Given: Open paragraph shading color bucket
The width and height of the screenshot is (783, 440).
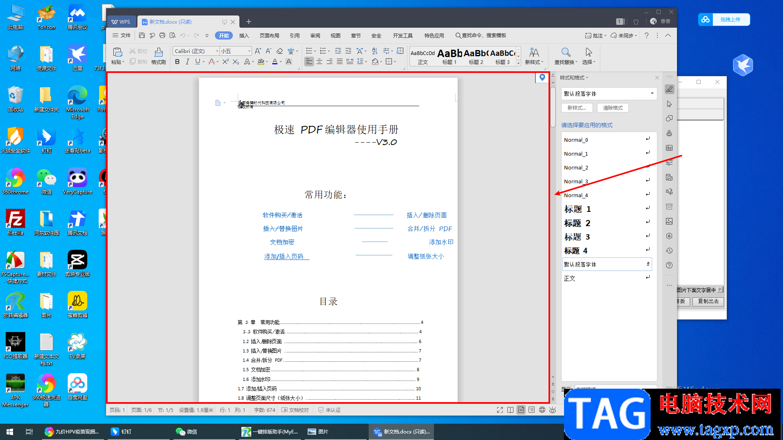Looking at the screenshot, I should click(x=375, y=62).
